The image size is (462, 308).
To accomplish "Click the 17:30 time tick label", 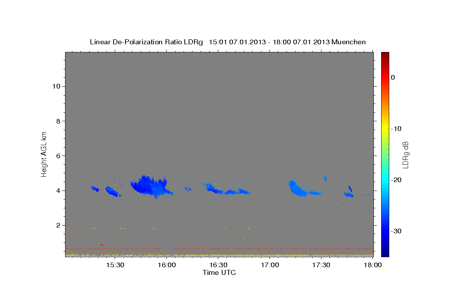I will pos(321,265).
